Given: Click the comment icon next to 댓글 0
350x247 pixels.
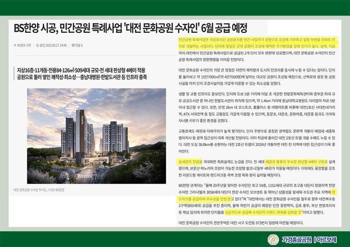Looking at the screenshot, I should pos(73,45).
